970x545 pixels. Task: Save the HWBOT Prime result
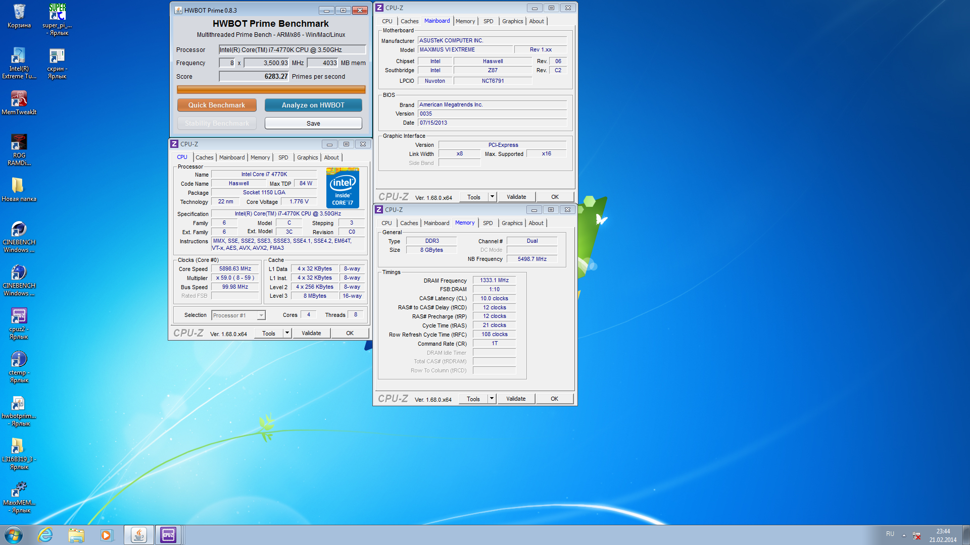(313, 123)
